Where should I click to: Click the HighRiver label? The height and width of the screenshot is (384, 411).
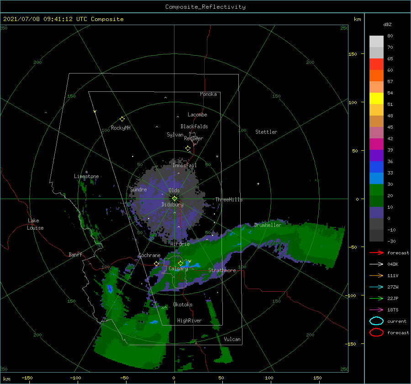[x=189, y=321]
